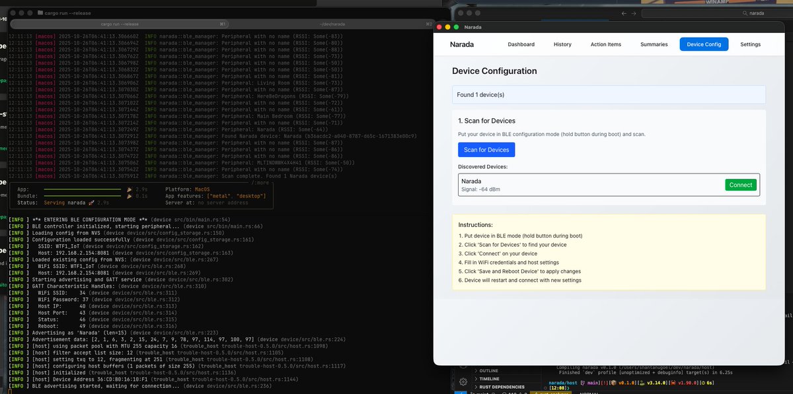Switch to the History tab
The width and height of the screenshot is (793, 394).
(562, 44)
